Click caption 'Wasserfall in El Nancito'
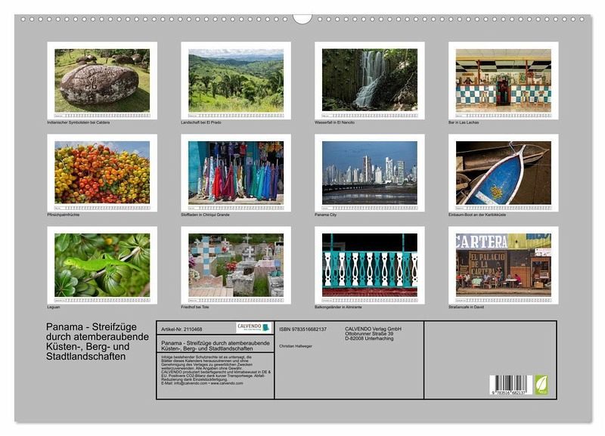605x436 pixels. (334, 122)
